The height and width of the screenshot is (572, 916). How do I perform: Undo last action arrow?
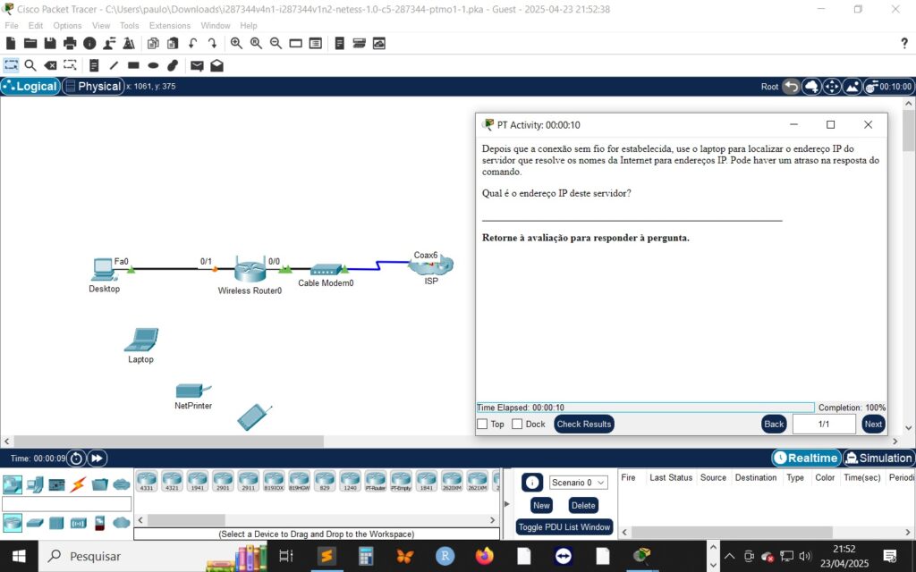pyautogui.click(x=193, y=43)
